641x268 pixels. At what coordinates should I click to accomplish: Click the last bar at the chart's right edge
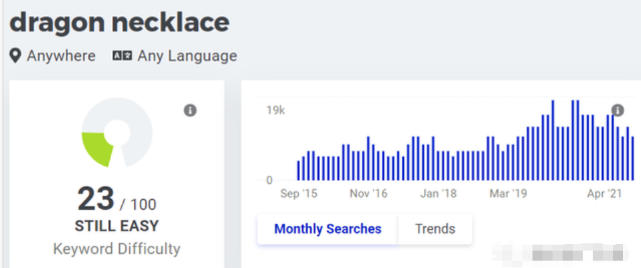tap(632, 159)
